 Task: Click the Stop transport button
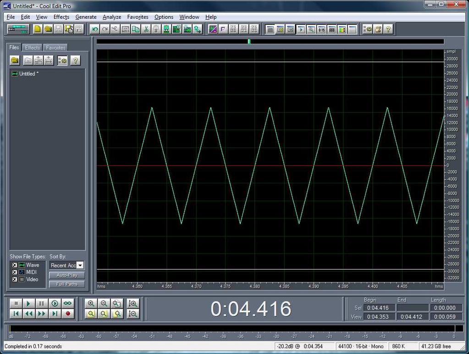tap(16, 304)
